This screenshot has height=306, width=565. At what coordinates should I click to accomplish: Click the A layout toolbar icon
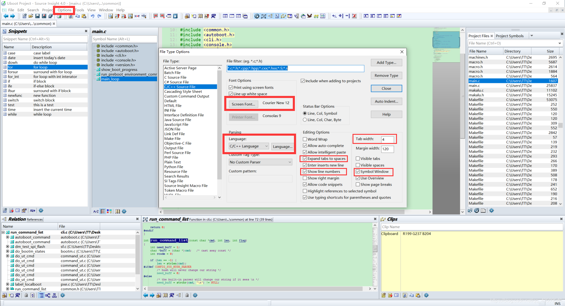366,16
